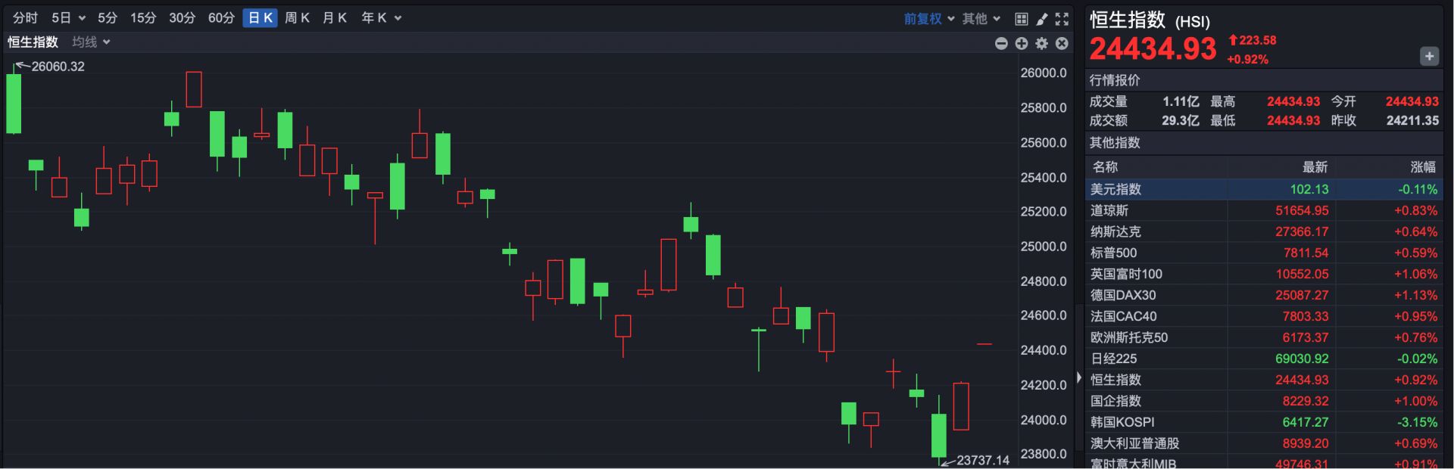The width and height of the screenshot is (1454, 469).
Task: Select 恒生指数 row in index list
Action: [x=1264, y=380]
